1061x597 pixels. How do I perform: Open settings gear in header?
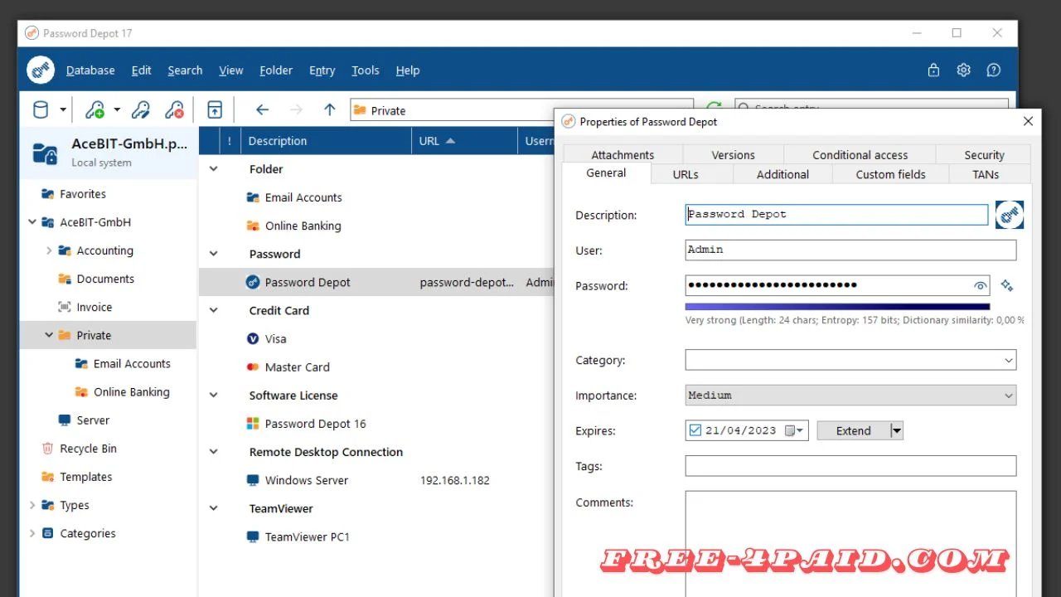(963, 70)
